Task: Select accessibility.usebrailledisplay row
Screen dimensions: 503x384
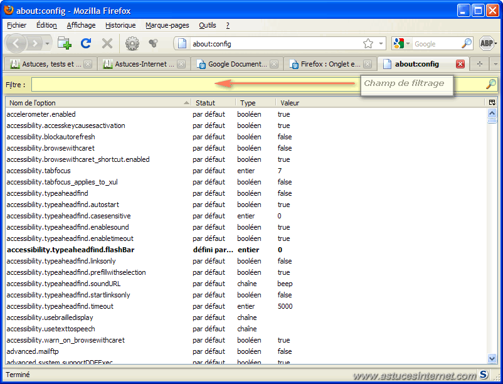Action: click(246, 317)
